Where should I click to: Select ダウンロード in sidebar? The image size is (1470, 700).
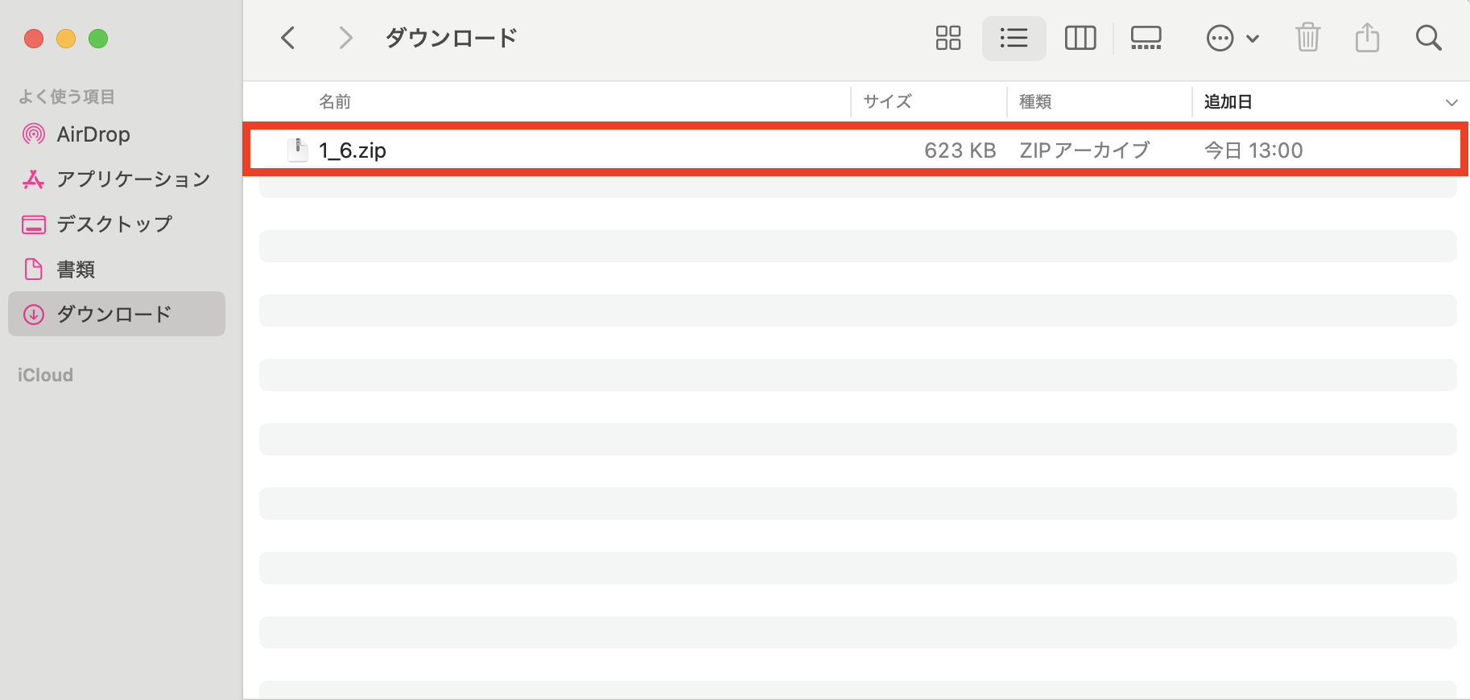coord(114,314)
